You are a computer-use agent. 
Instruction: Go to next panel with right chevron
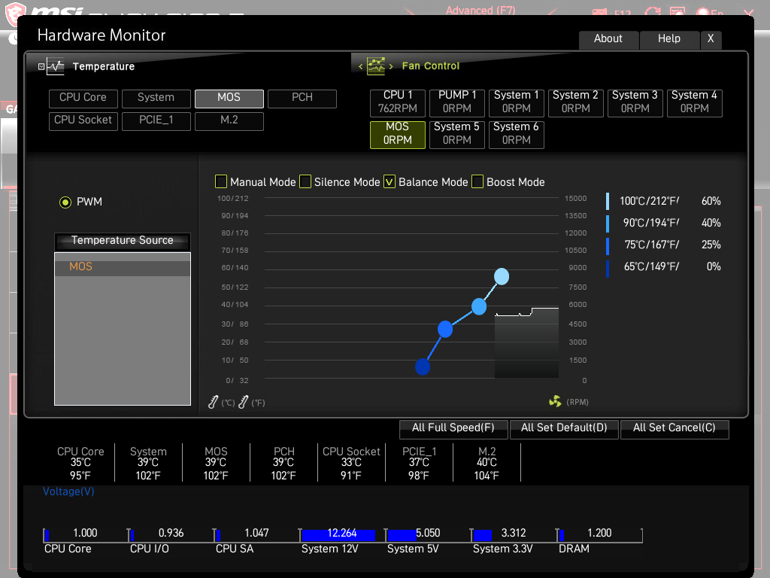coord(391,66)
